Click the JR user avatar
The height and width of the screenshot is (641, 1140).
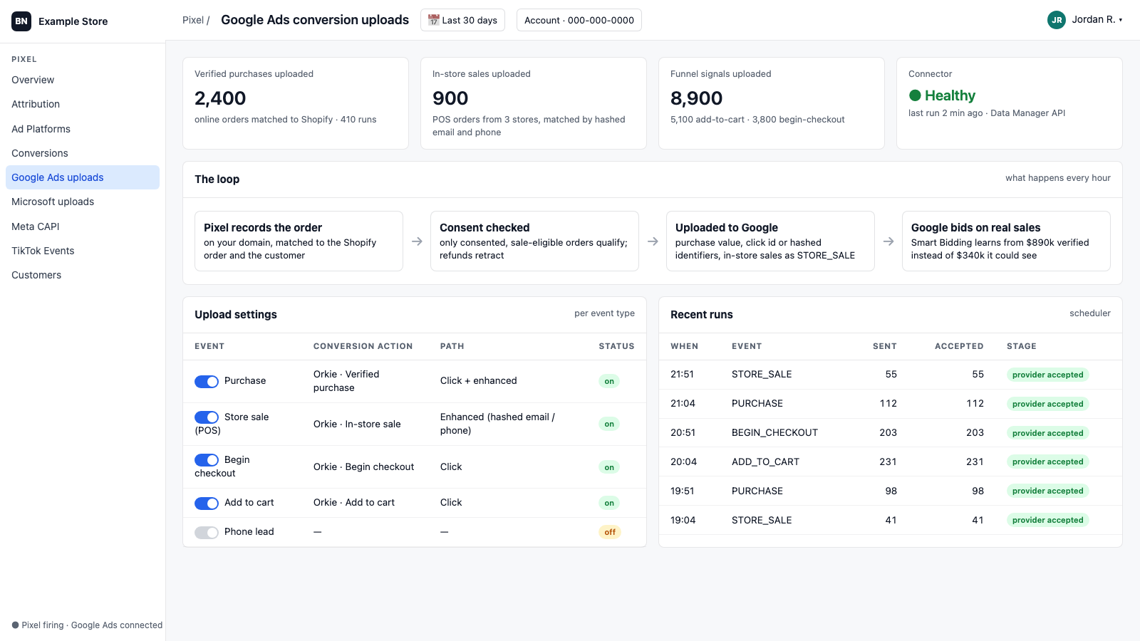(x=1057, y=20)
